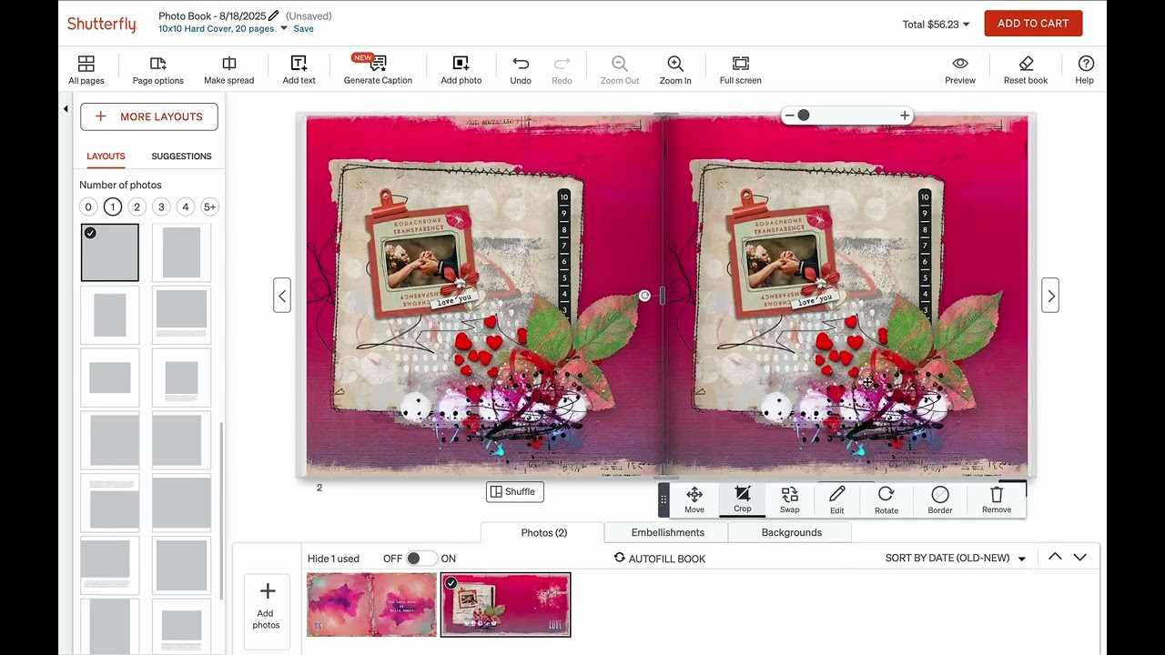Select the checked scrapbook photo thumbnail
1165x655 pixels.
[x=505, y=604]
